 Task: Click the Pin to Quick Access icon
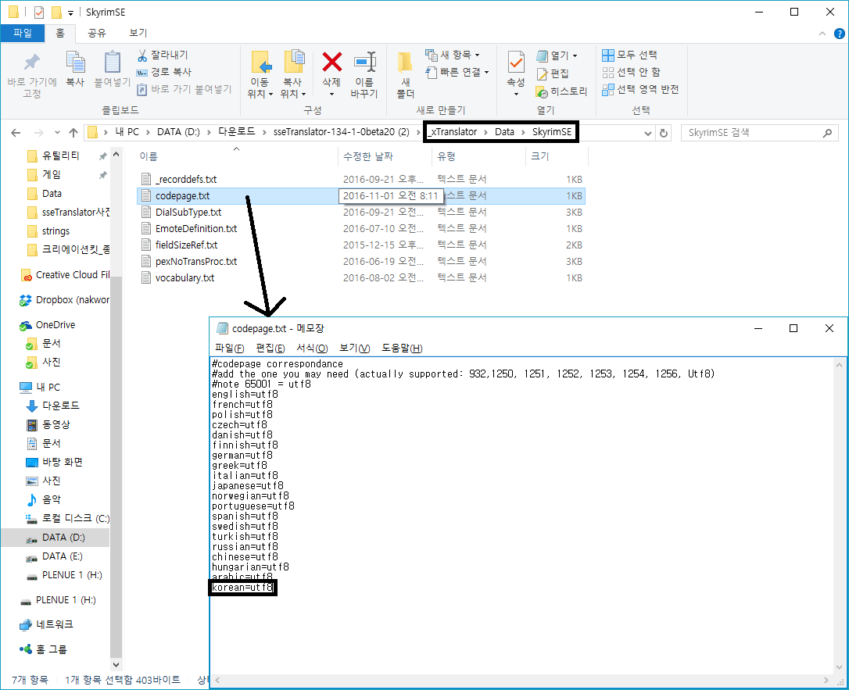coord(31,63)
